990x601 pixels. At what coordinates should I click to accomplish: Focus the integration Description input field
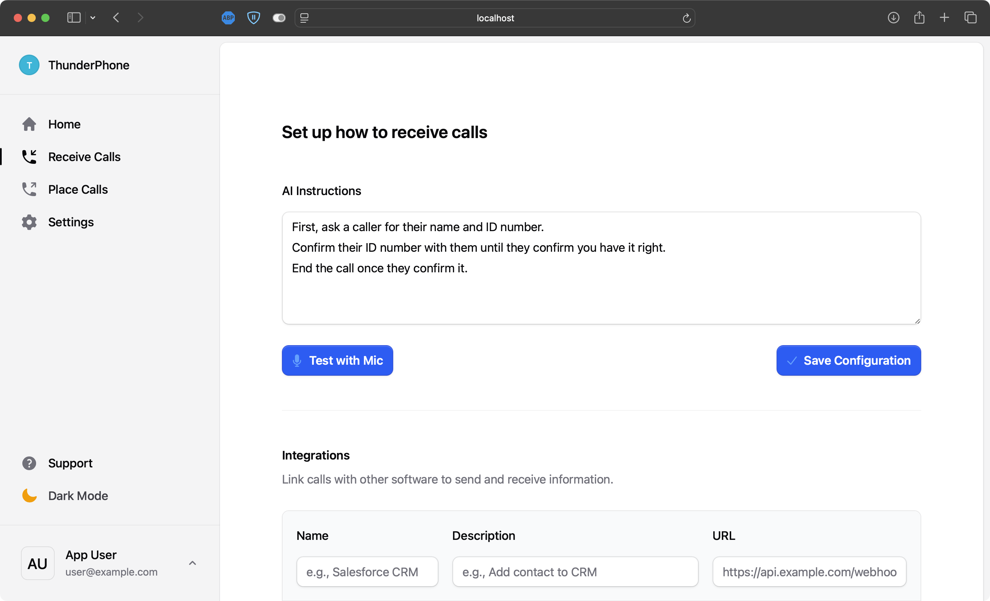click(x=575, y=571)
